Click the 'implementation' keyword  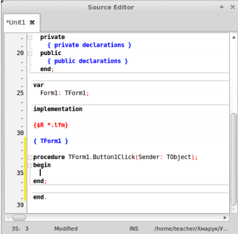[58, 109]
